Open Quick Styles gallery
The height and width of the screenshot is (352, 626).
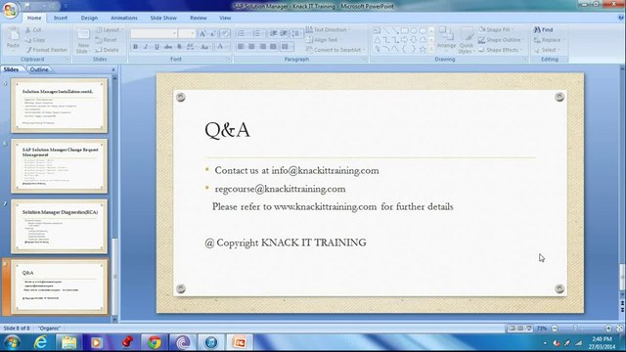(466, 40)
